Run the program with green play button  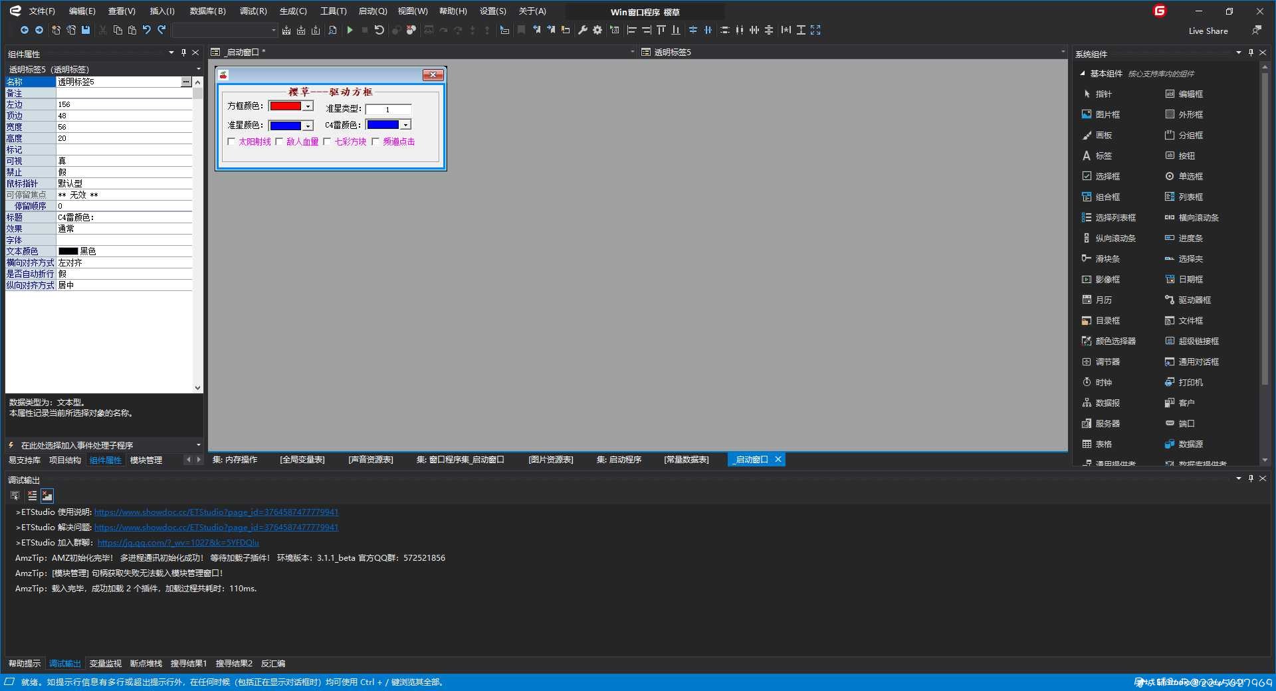click(350, 30)
